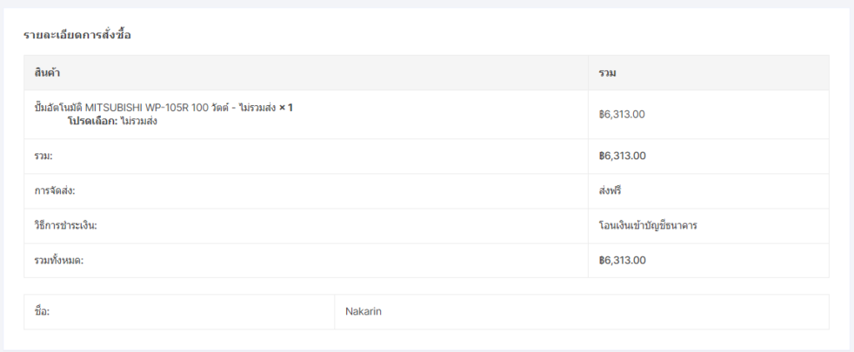The image size is (854, 352).
Task: Click the ไม่รวมส่ง text in product title
Action: coord(257,108)
